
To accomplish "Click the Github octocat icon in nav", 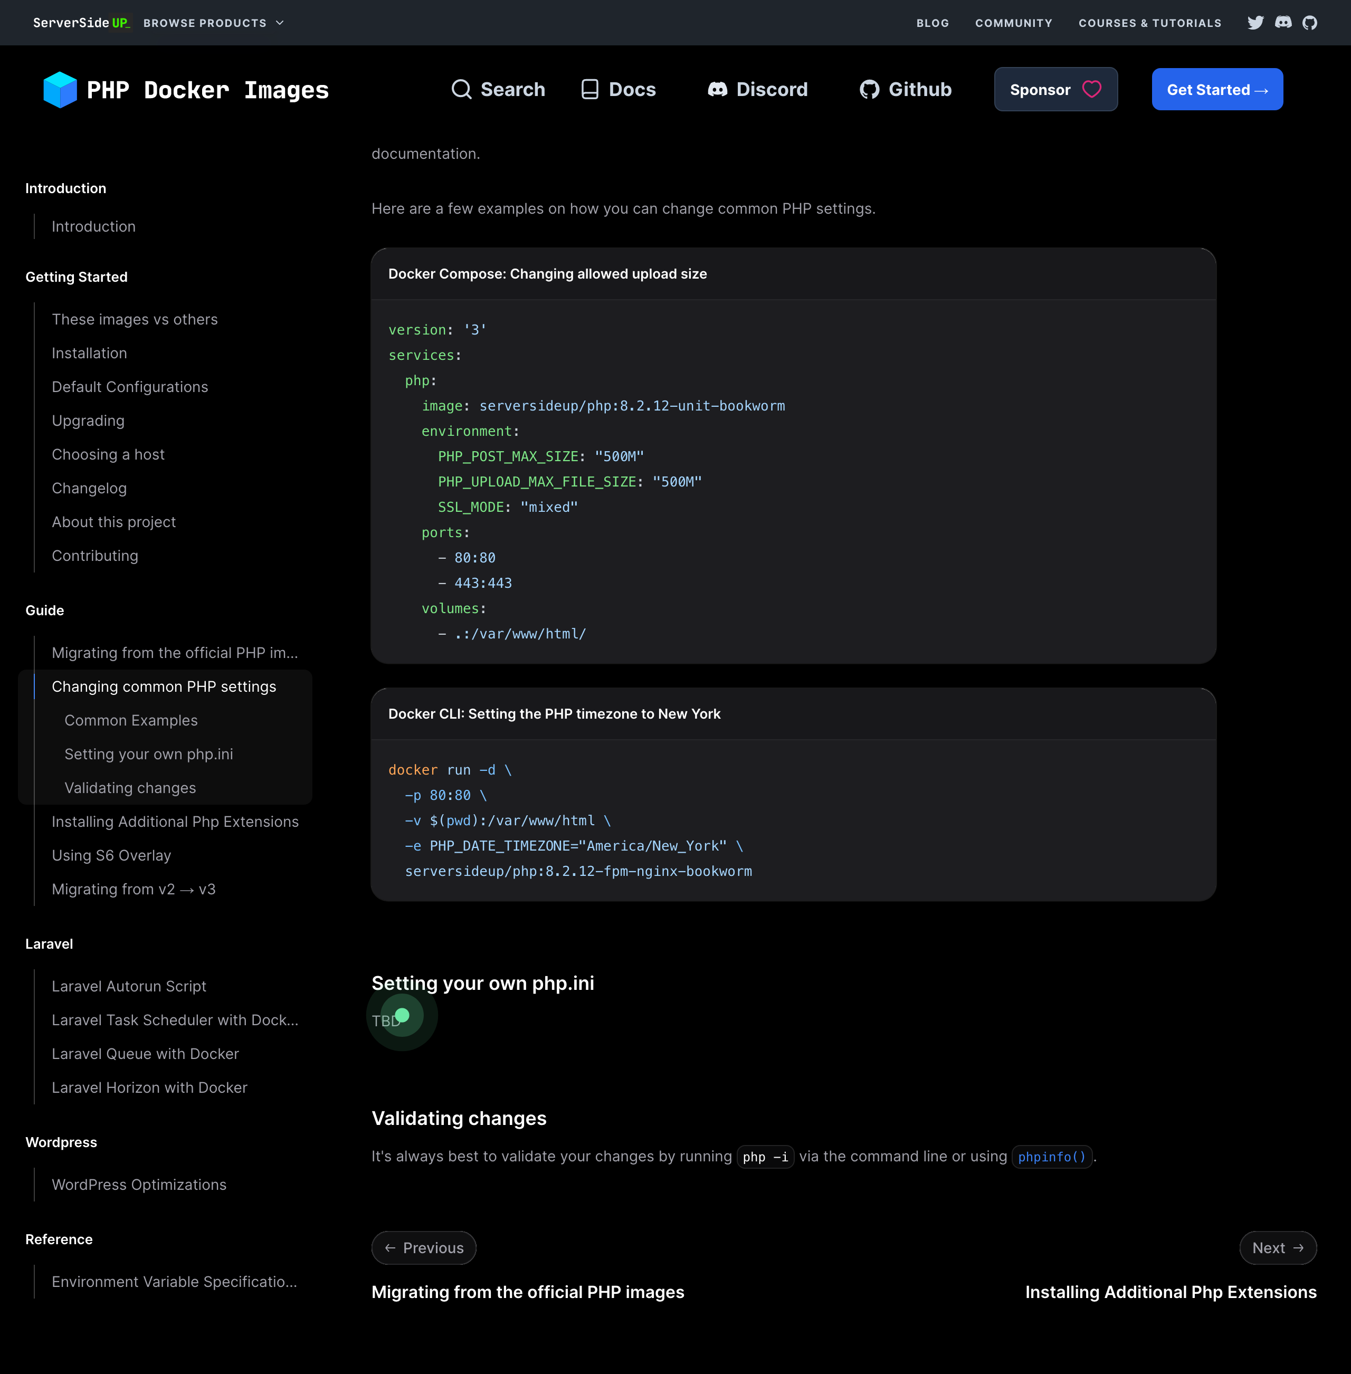I will click(x=869, y=89).
